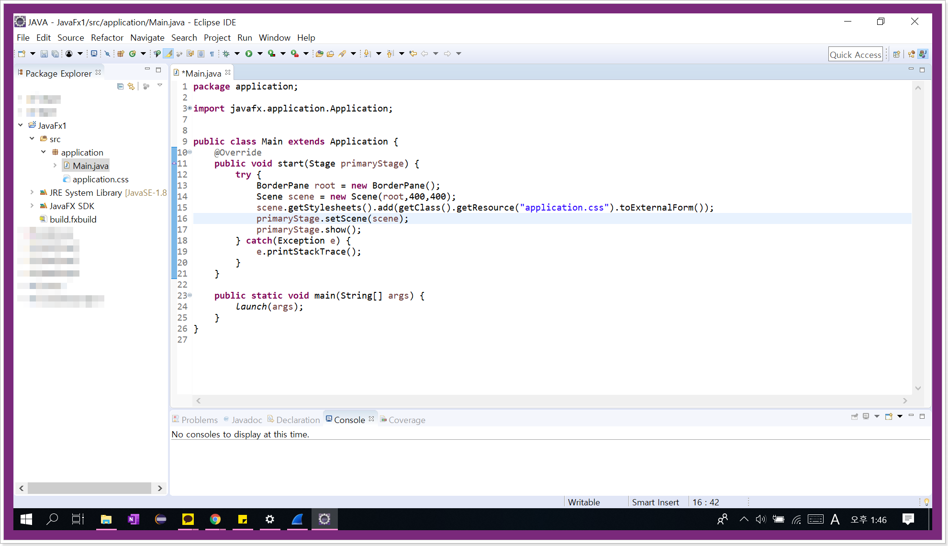The image size is (948, 546).
Task: Close the Console view tab
Action: [371, 419]
